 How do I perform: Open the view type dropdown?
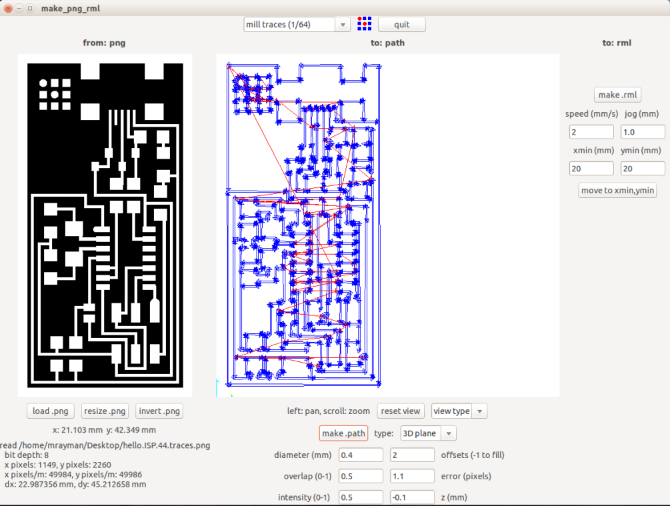459,411
